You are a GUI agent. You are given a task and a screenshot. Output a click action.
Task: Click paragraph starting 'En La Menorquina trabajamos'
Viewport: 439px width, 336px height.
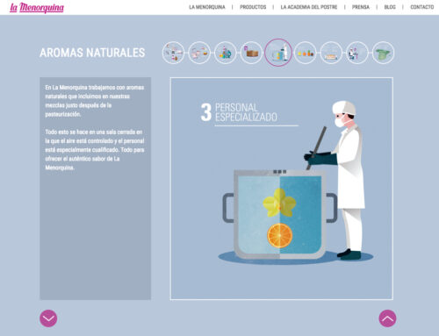pyautogui.click(x=95, y=101)
